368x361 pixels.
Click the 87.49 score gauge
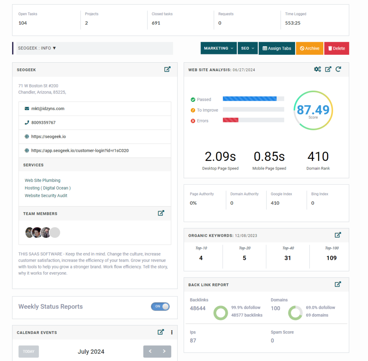click(x=313, y=110)
